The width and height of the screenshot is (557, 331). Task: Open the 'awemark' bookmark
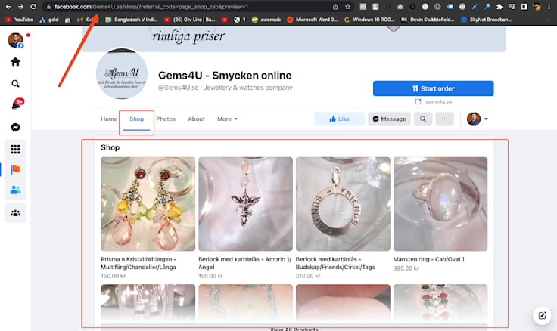coord(266,20)
